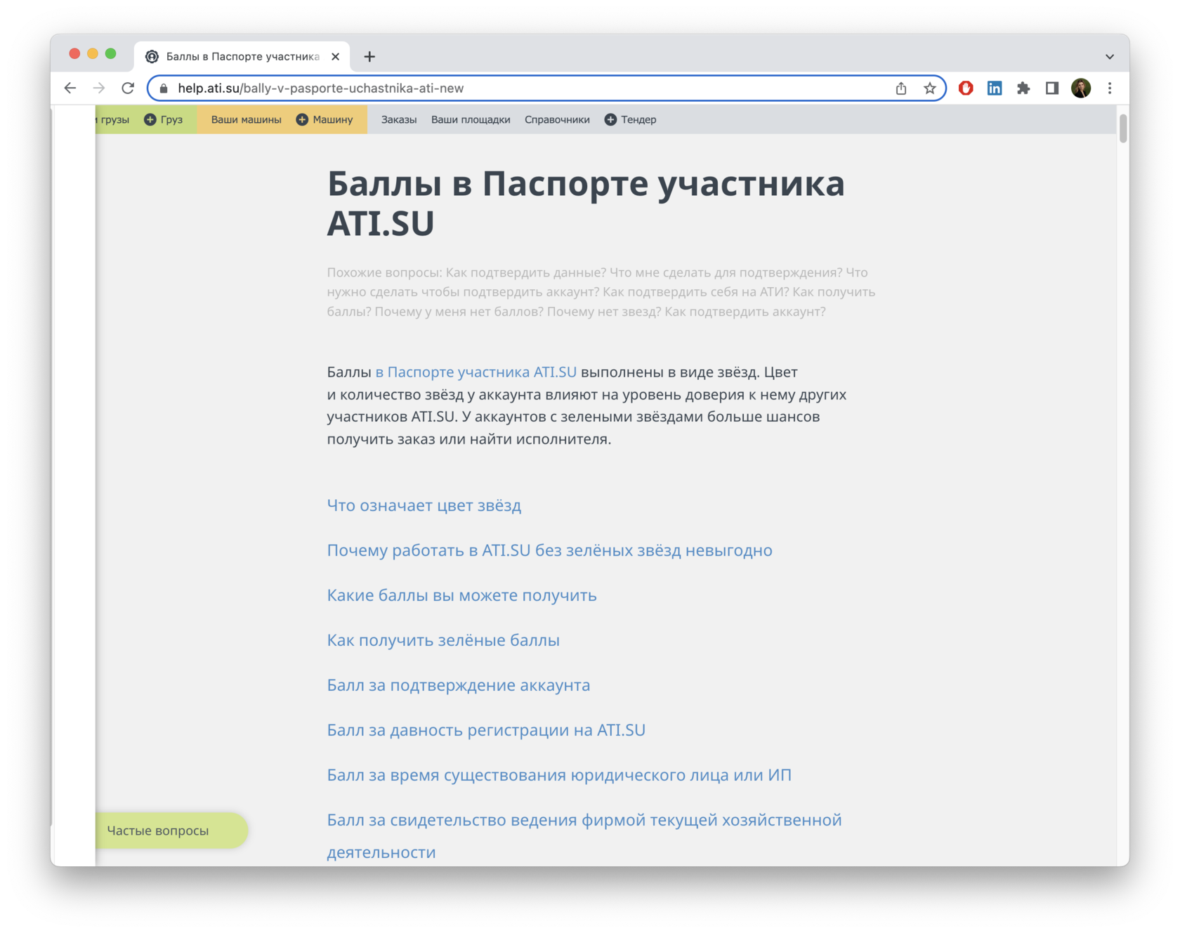Open the LinkedIn extension icon
This screenshot has height=933, width=1180.
995,88
